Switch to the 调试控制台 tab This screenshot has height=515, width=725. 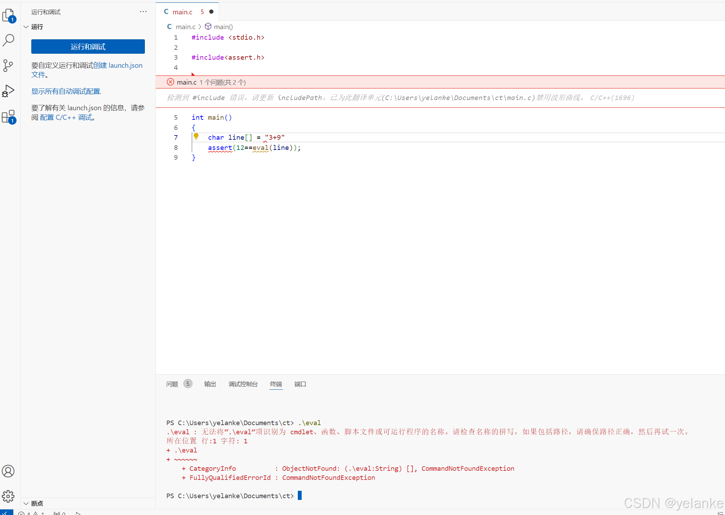[x=243, y=384]
